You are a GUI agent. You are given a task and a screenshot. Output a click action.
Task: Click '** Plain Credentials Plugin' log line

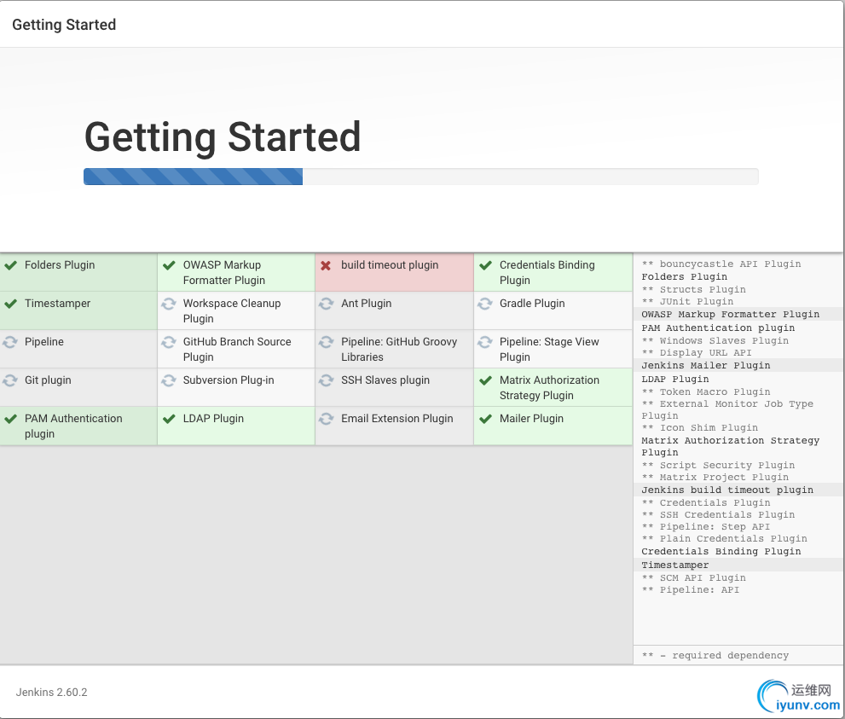(x=724, y=539)
